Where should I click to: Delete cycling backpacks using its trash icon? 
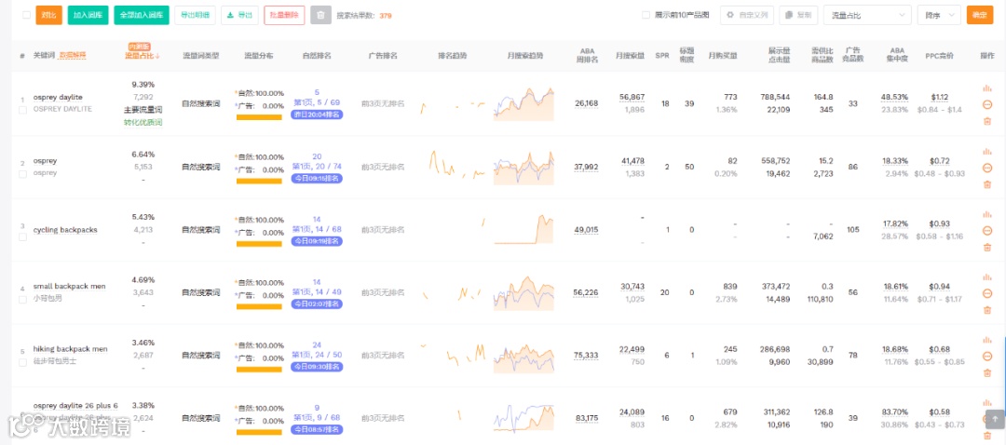tap(986, 248)
